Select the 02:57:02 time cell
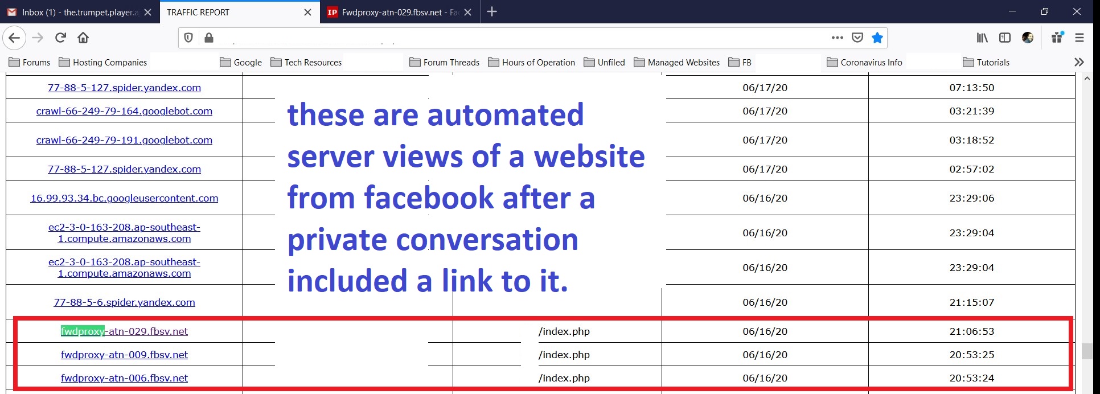Image resolution: width=1100 pixels, height=394 pixels. pyautogui.click(x=971, y=169)
